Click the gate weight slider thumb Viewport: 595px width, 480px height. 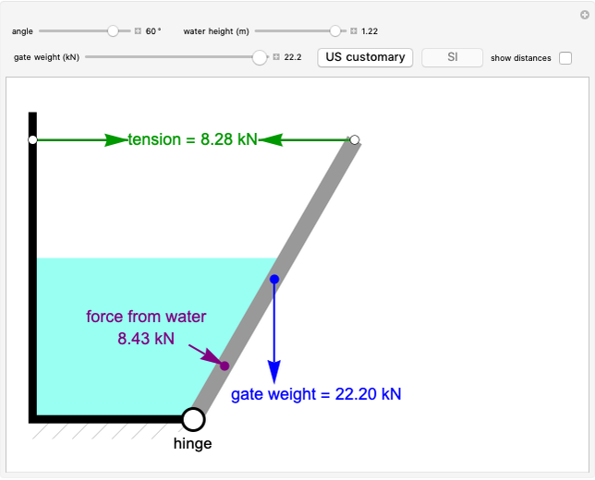(x=260, y=57)
